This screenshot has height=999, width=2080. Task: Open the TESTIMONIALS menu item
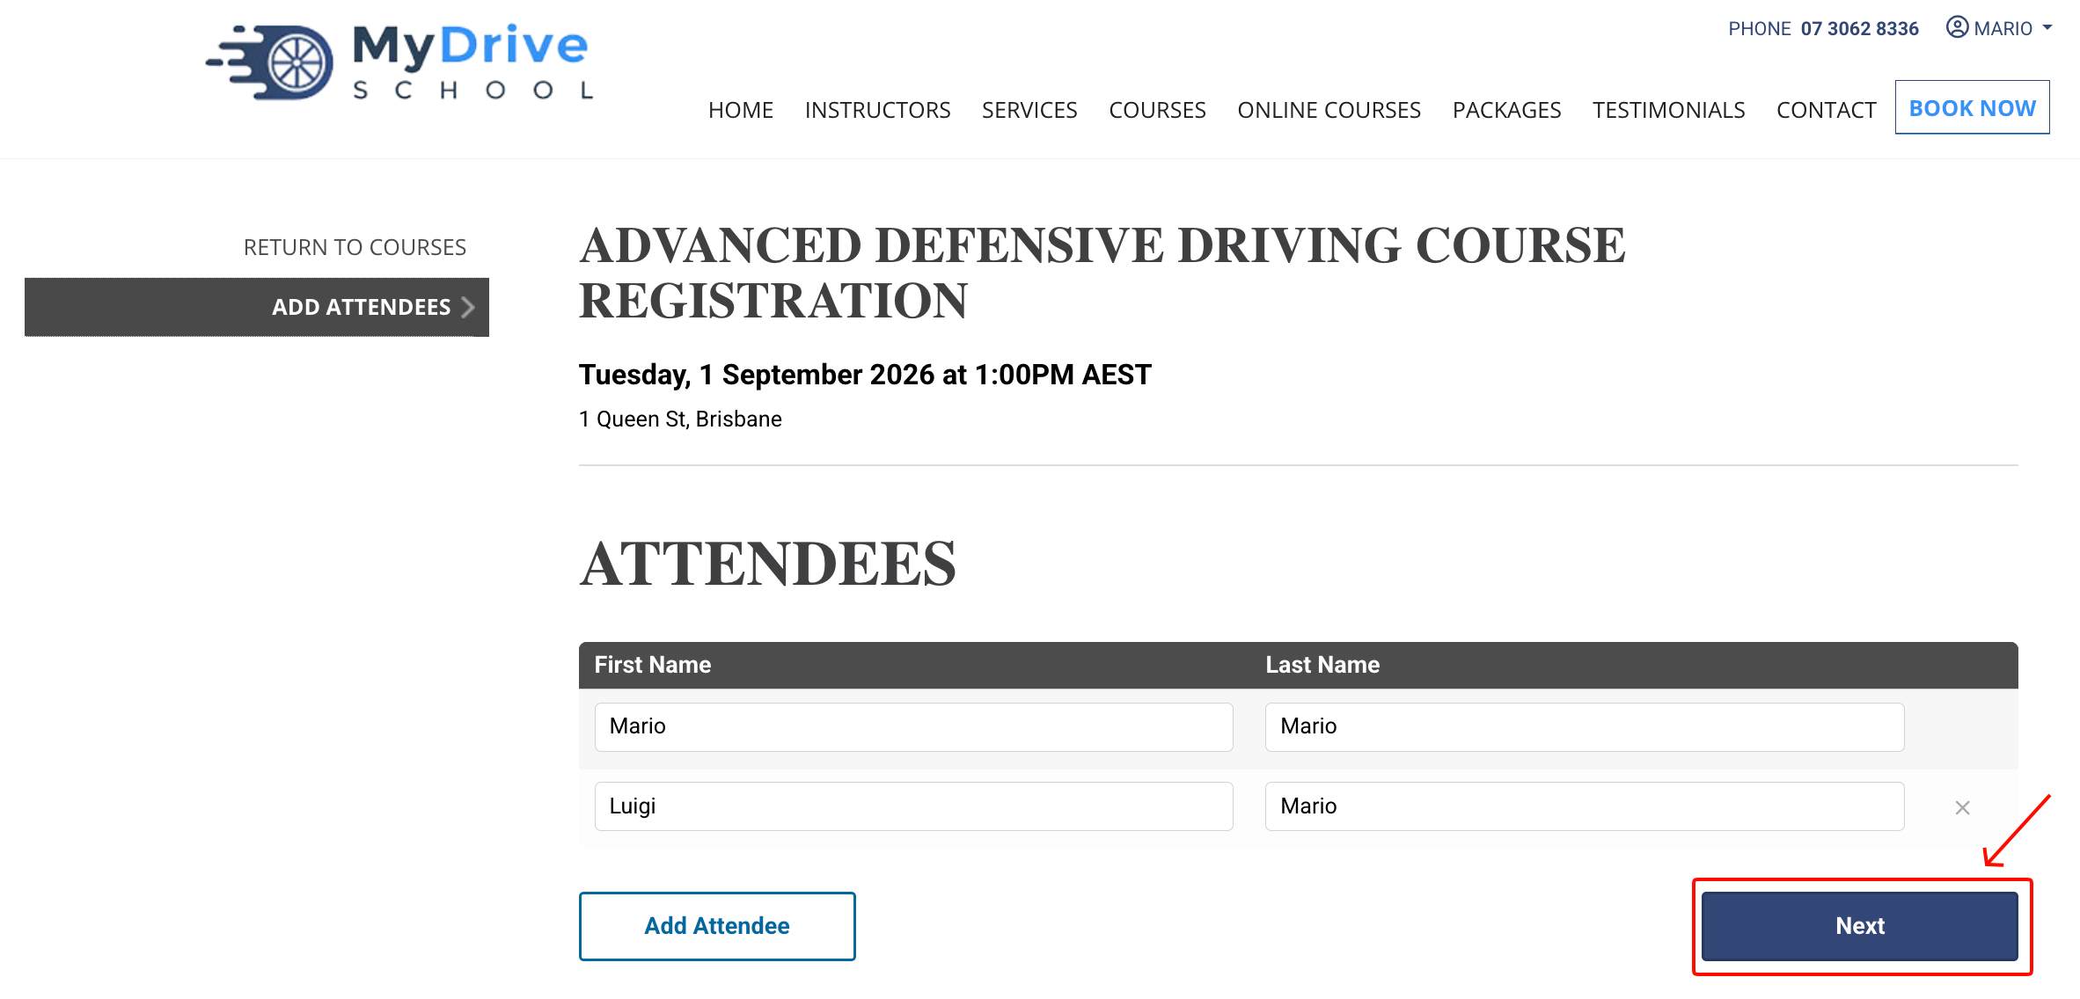[x=1668, y=110]
